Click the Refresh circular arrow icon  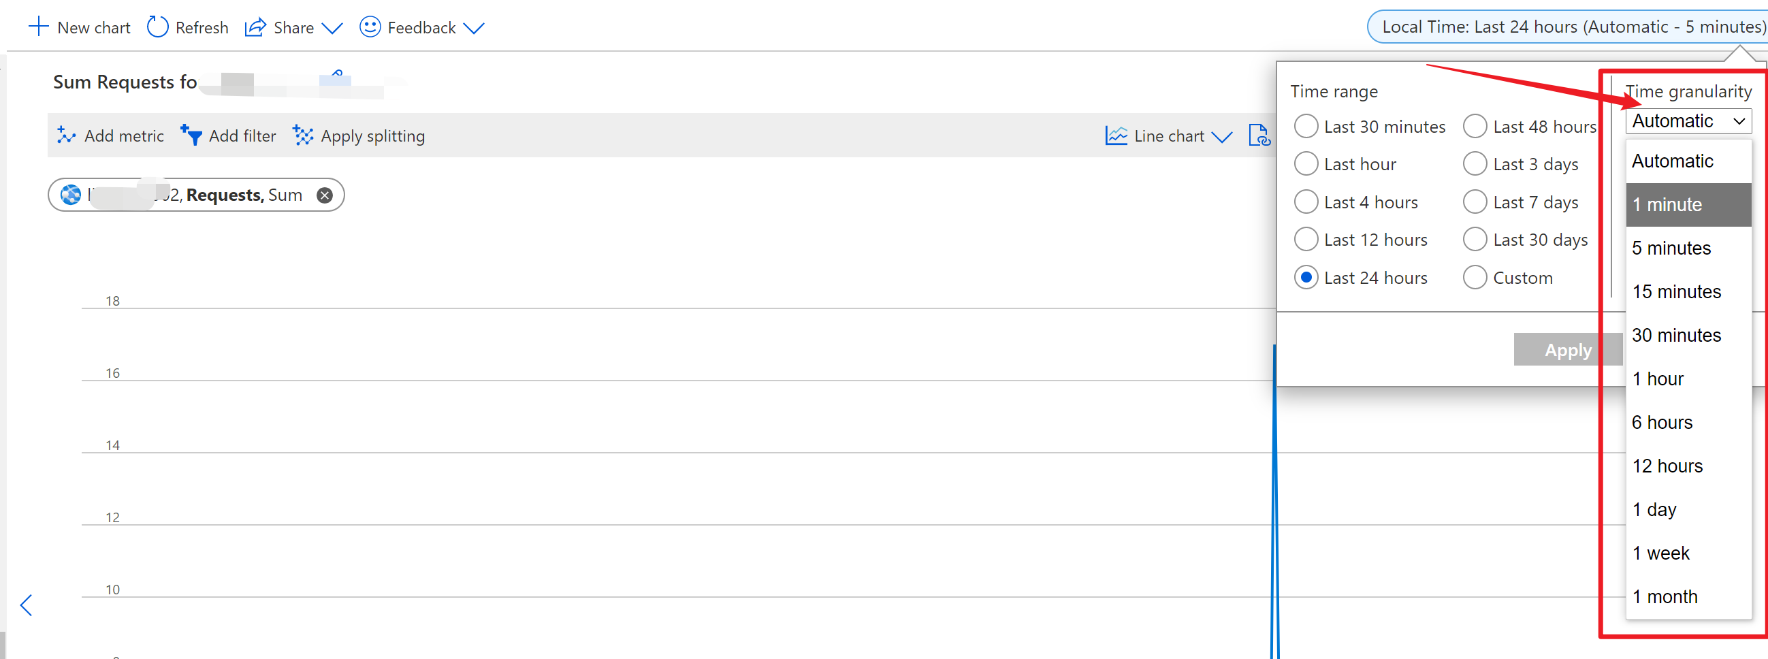click(x=157, y=27)
